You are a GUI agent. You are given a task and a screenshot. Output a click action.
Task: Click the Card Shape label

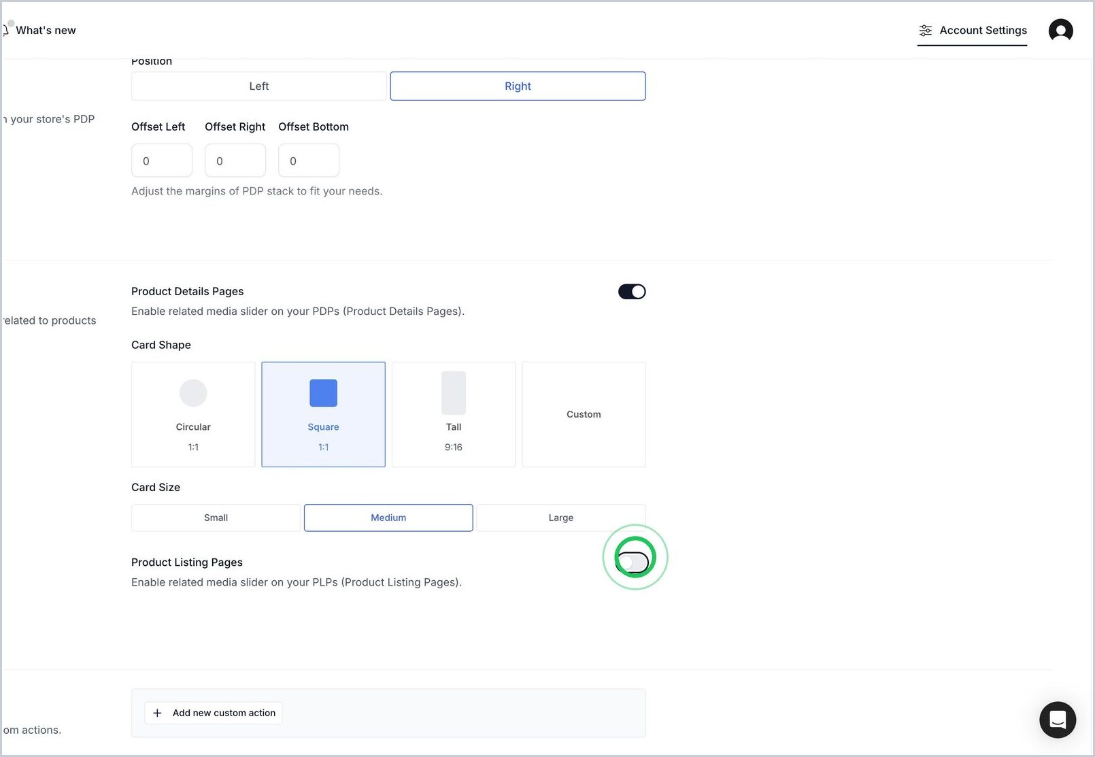[x=161, y=345]
